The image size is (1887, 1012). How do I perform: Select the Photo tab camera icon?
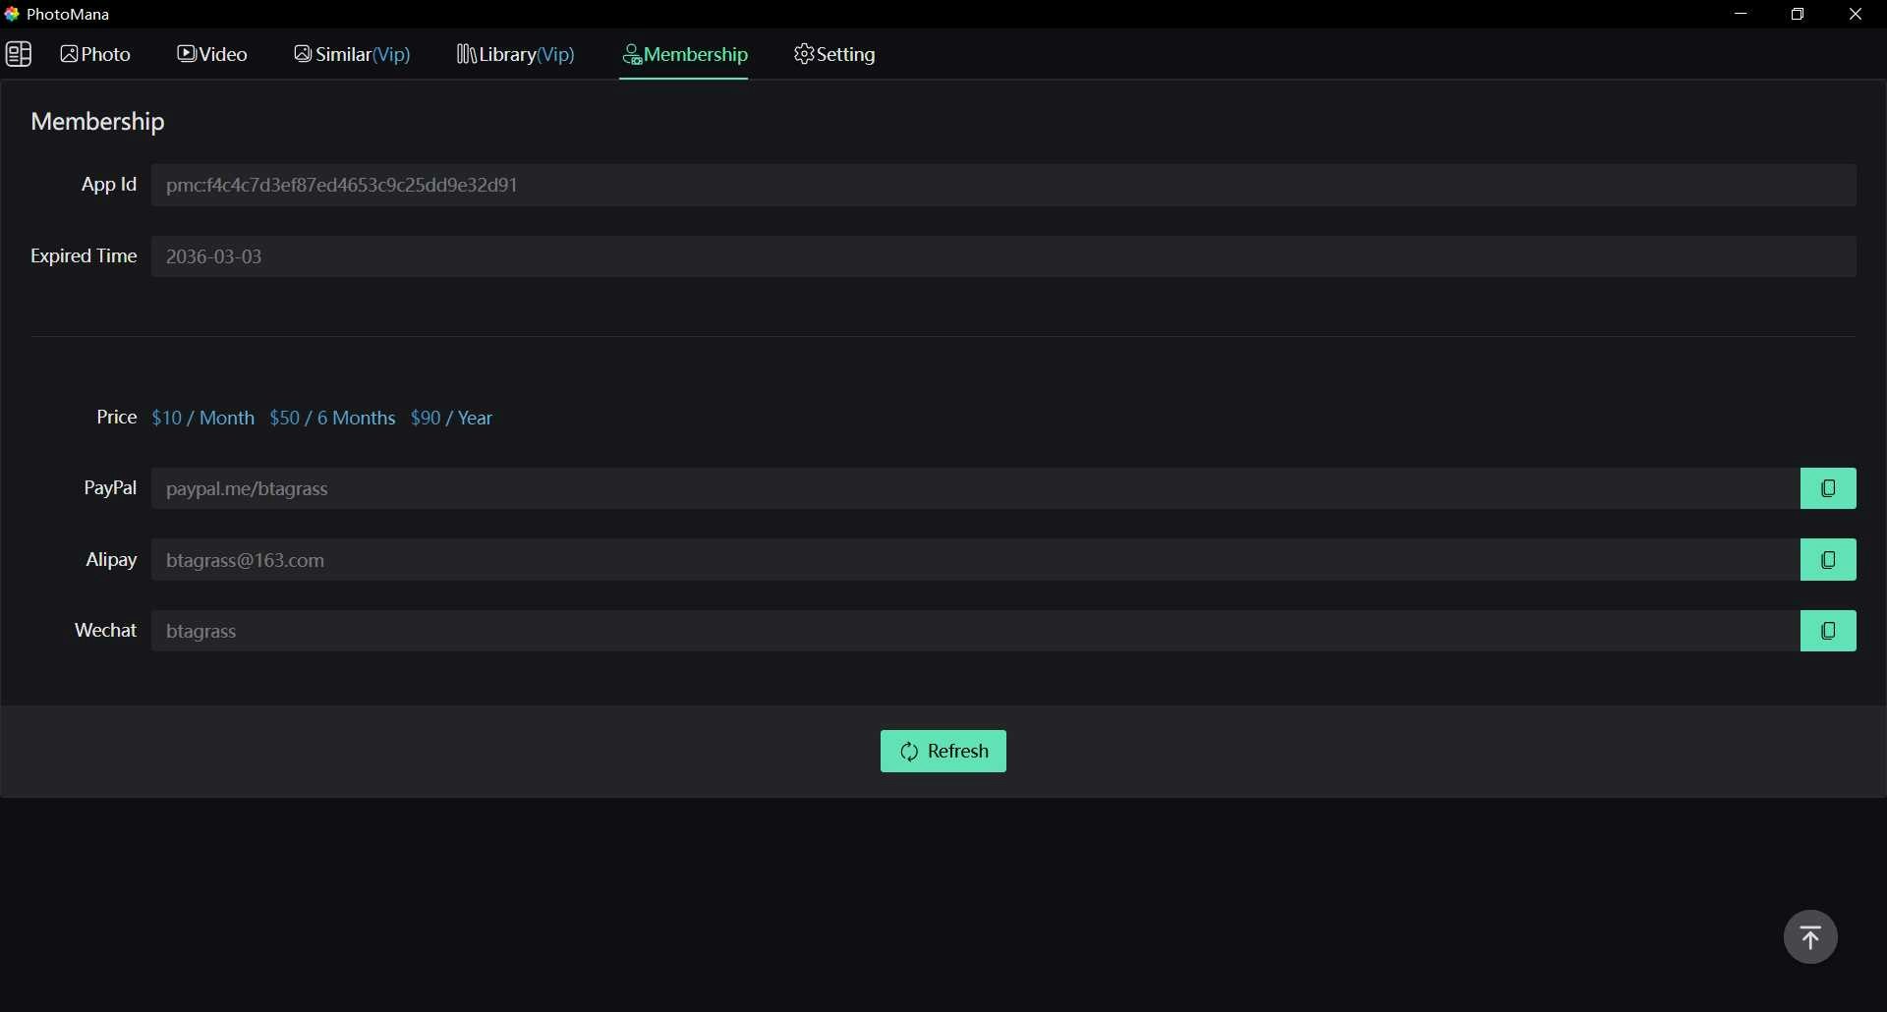70,54
